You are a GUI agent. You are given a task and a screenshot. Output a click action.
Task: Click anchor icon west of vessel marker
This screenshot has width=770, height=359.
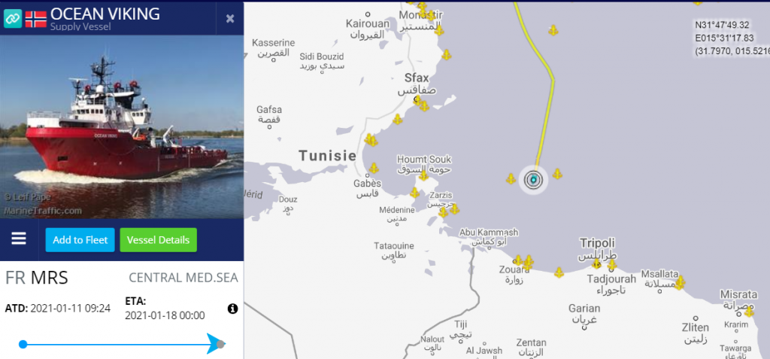(x=511, y=178)
